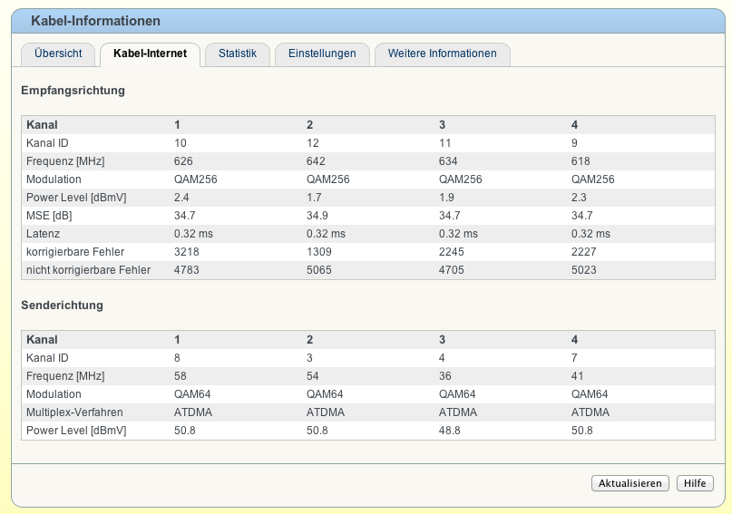The height and width of the screenshot is (514, 732).
Task: Click the Kabel-Informationen panel title
Action: [95, 21]
